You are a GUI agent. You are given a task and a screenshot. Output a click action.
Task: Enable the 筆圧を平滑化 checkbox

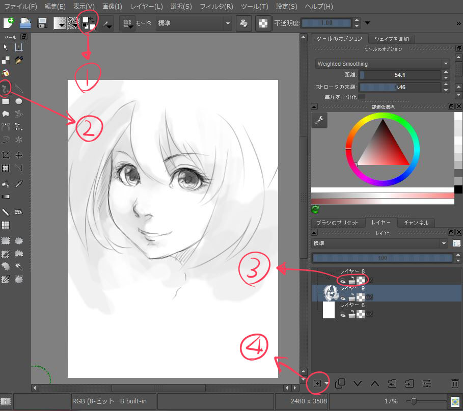point(362,96)
